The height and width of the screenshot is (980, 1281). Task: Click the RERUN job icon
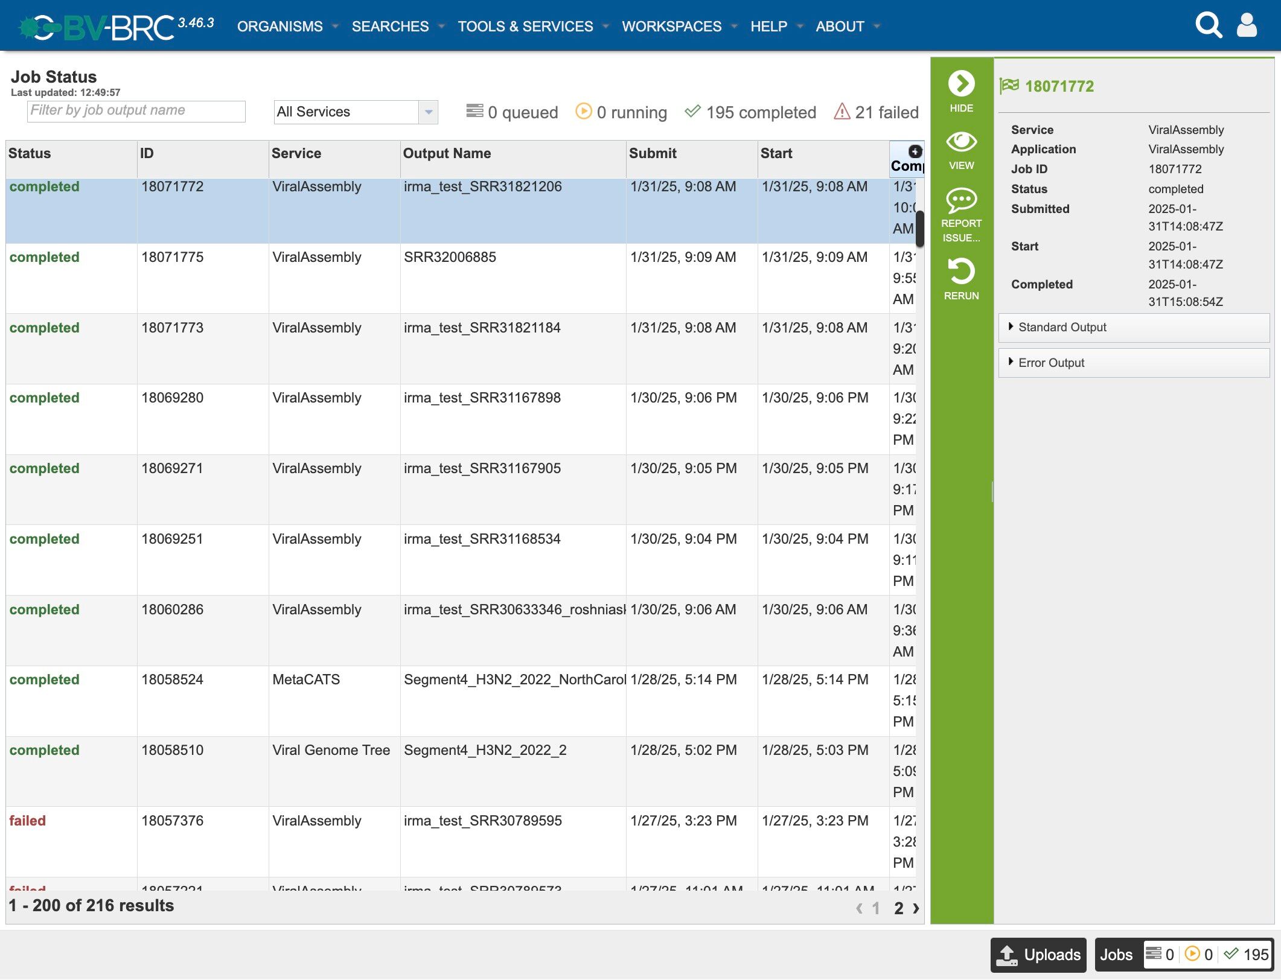pyautogui.click(x=961, y=271)
